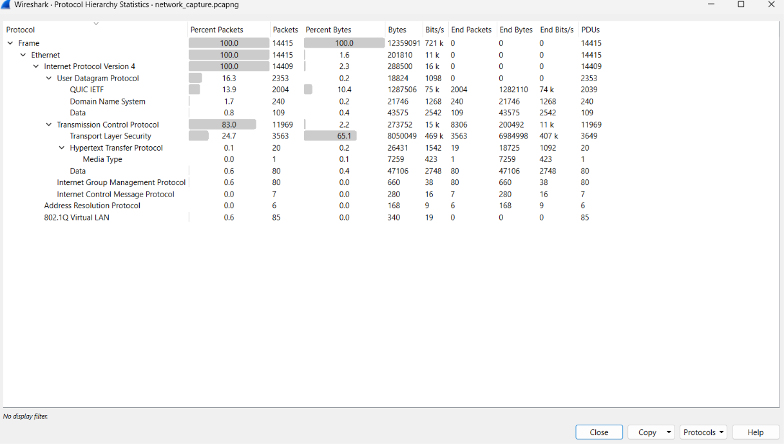Sort by the PDUs column header

pyautogui.click(x=591, y=30)
